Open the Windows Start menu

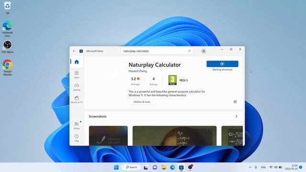(x=116, y=167)
